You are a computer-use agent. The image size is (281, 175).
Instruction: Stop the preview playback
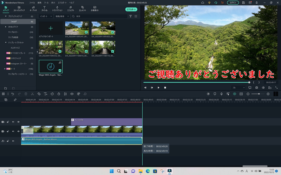[165, 88]
